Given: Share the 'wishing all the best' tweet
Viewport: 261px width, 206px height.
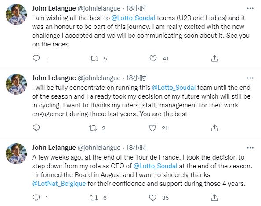Looking at the screenshot, I should [214, 58].
